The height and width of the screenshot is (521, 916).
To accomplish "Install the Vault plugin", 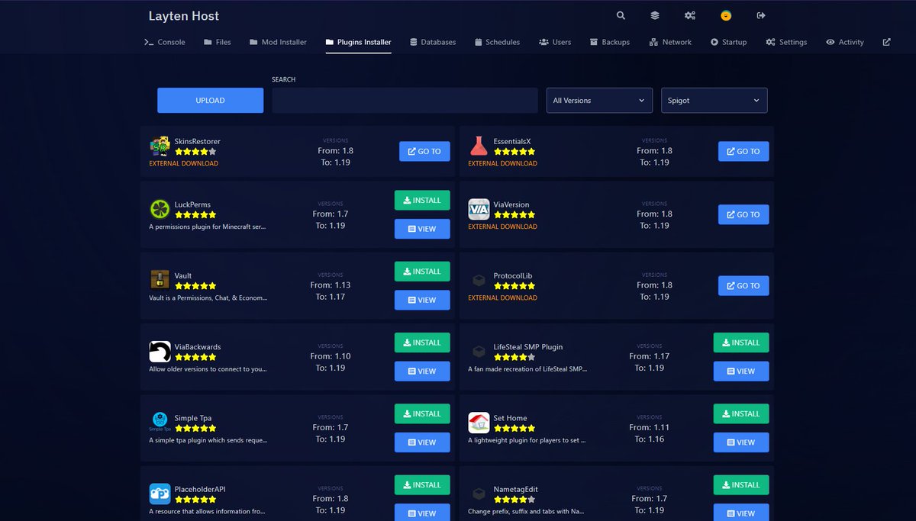I will pyautogui.click(x=422, y=271).
